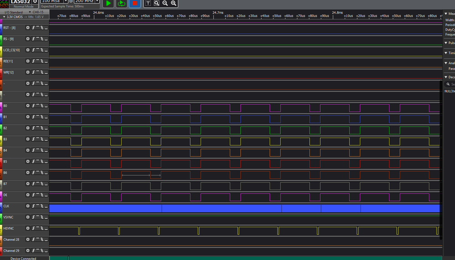Viewport: 455px width, 260px height.
Task: Select the text cursor tool in the toolbar
Action: tap(148, 3)
